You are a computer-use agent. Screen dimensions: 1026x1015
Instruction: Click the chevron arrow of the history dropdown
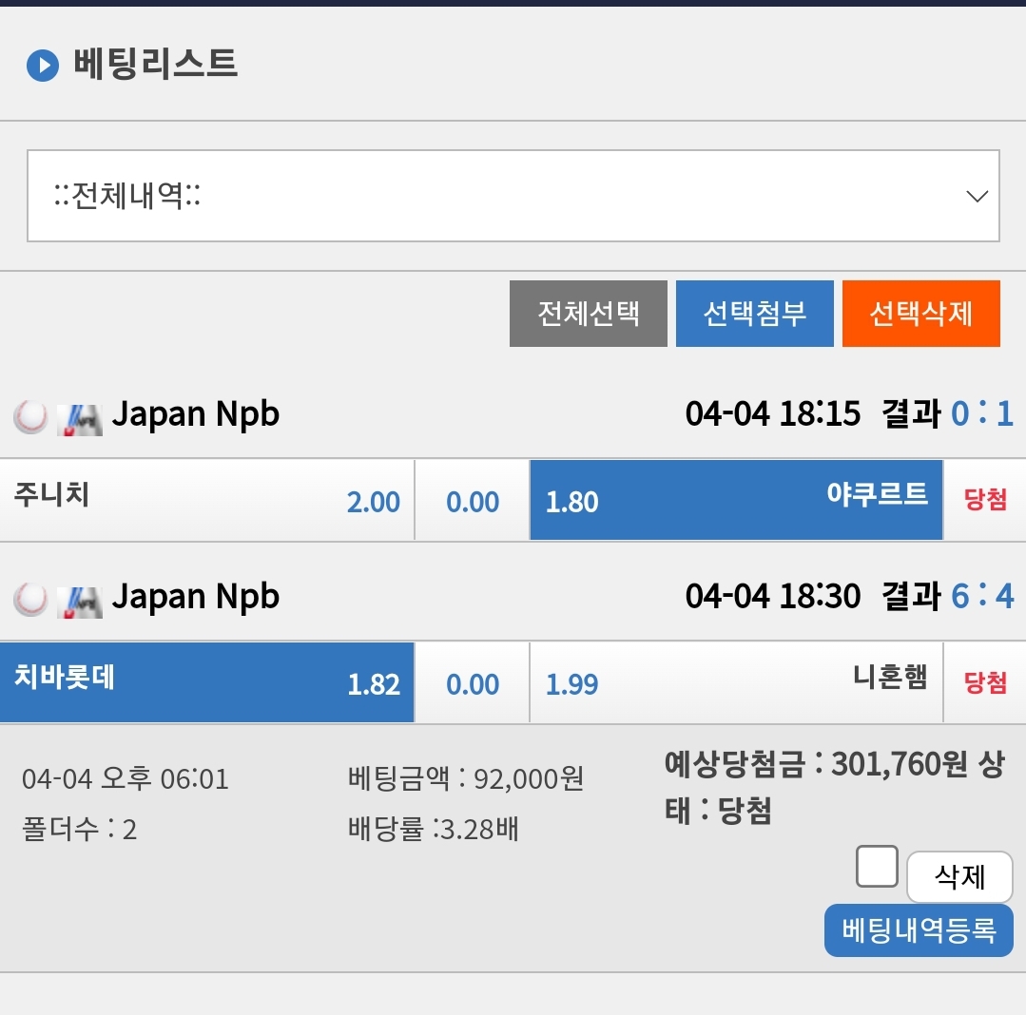[977, 196]
